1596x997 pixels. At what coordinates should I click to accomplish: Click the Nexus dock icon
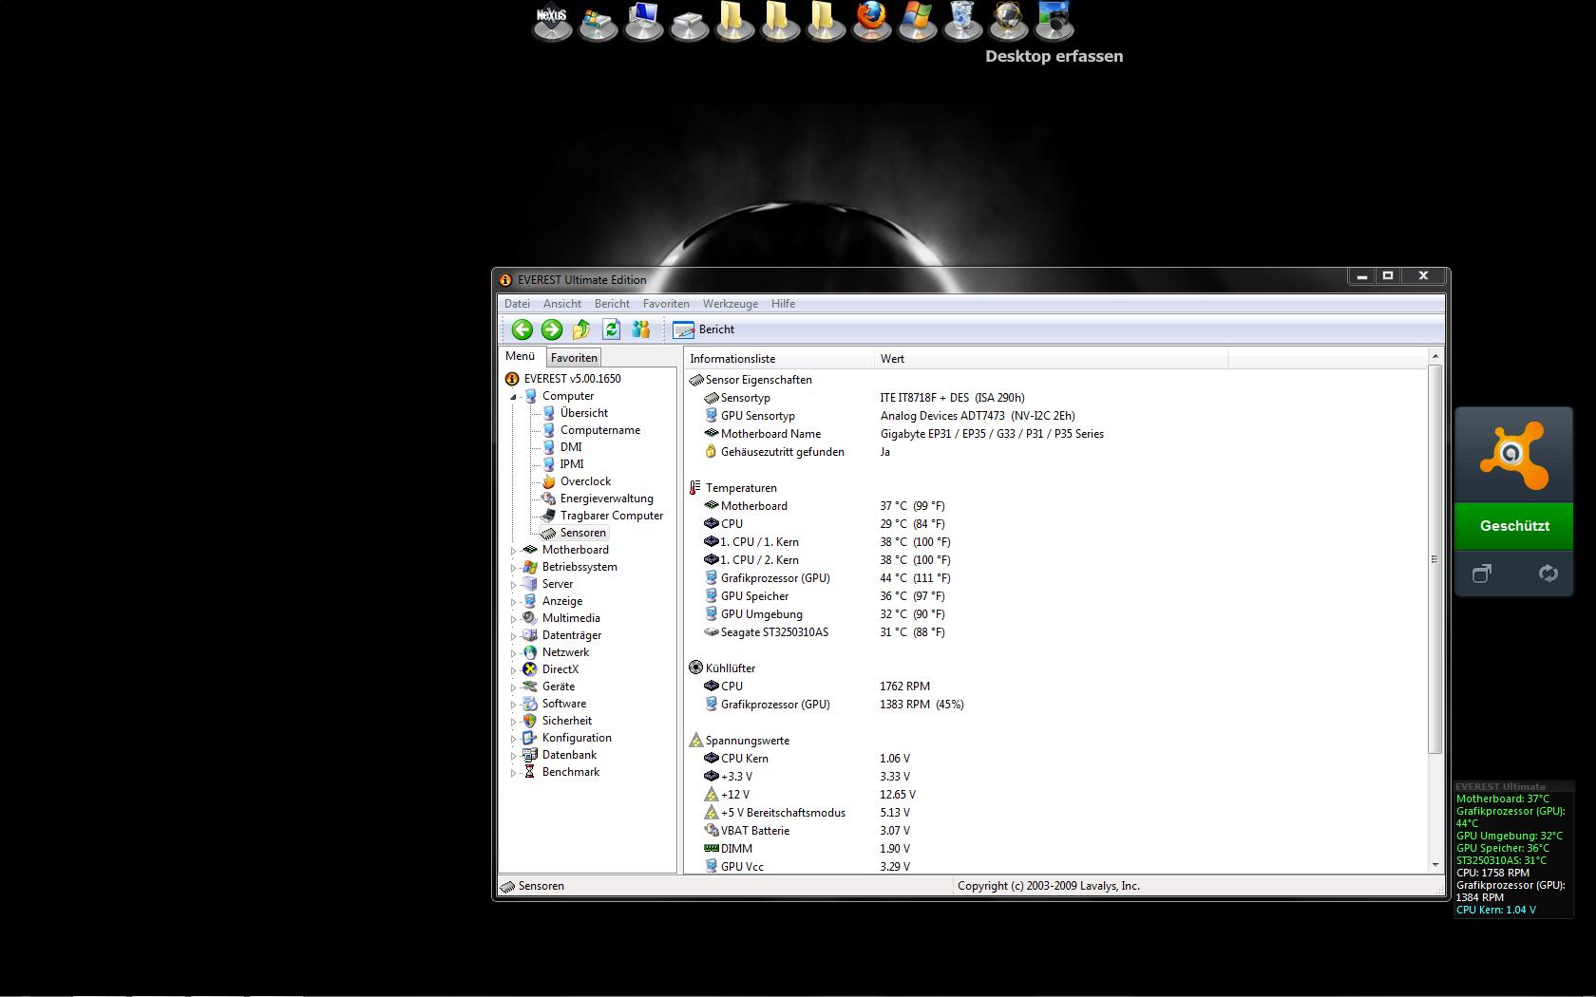(x=552, y=21)
